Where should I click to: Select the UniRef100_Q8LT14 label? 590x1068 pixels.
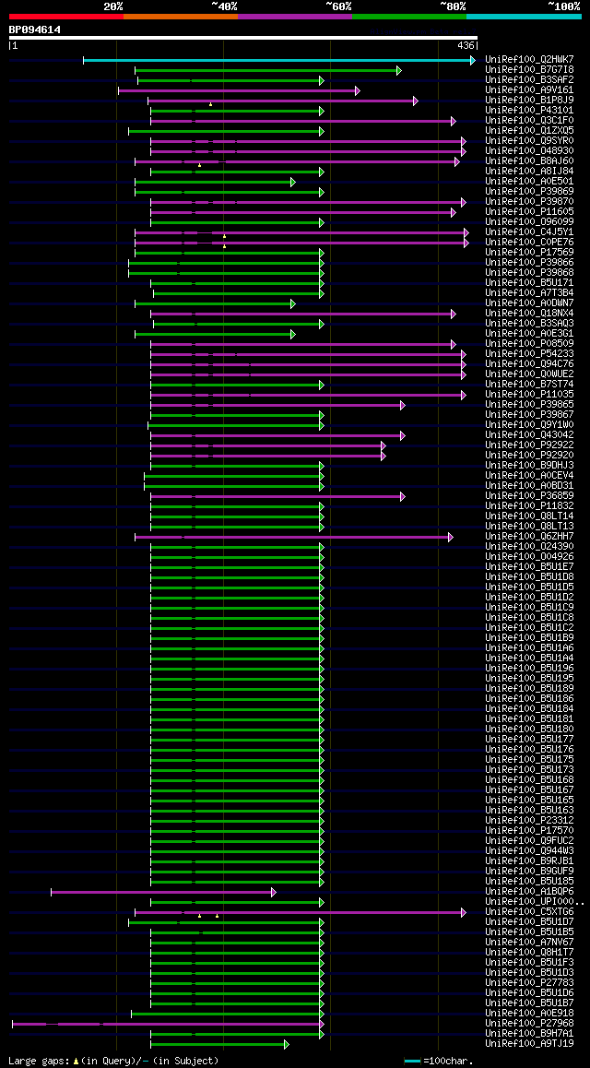[529, 516]
